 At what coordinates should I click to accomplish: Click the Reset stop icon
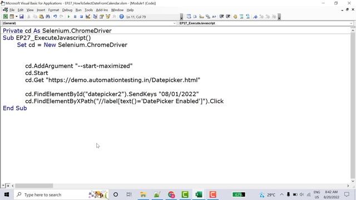pos(81,17)
